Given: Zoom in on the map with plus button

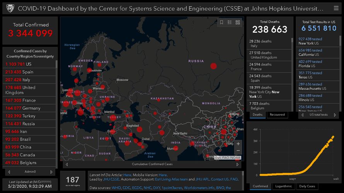Looking at the screenshot, I should pyautogui.click(x=238, y=144).
